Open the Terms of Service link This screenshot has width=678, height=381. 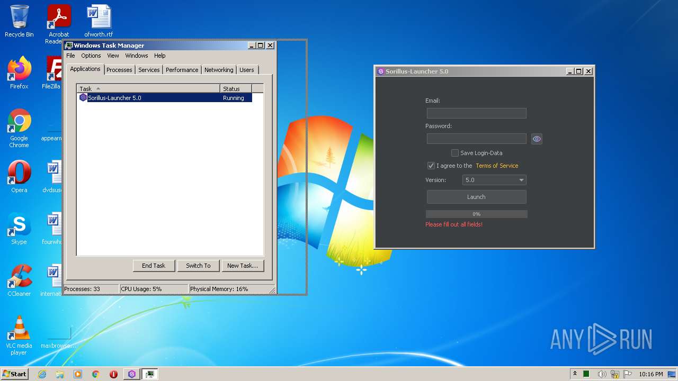click(497, 166)
